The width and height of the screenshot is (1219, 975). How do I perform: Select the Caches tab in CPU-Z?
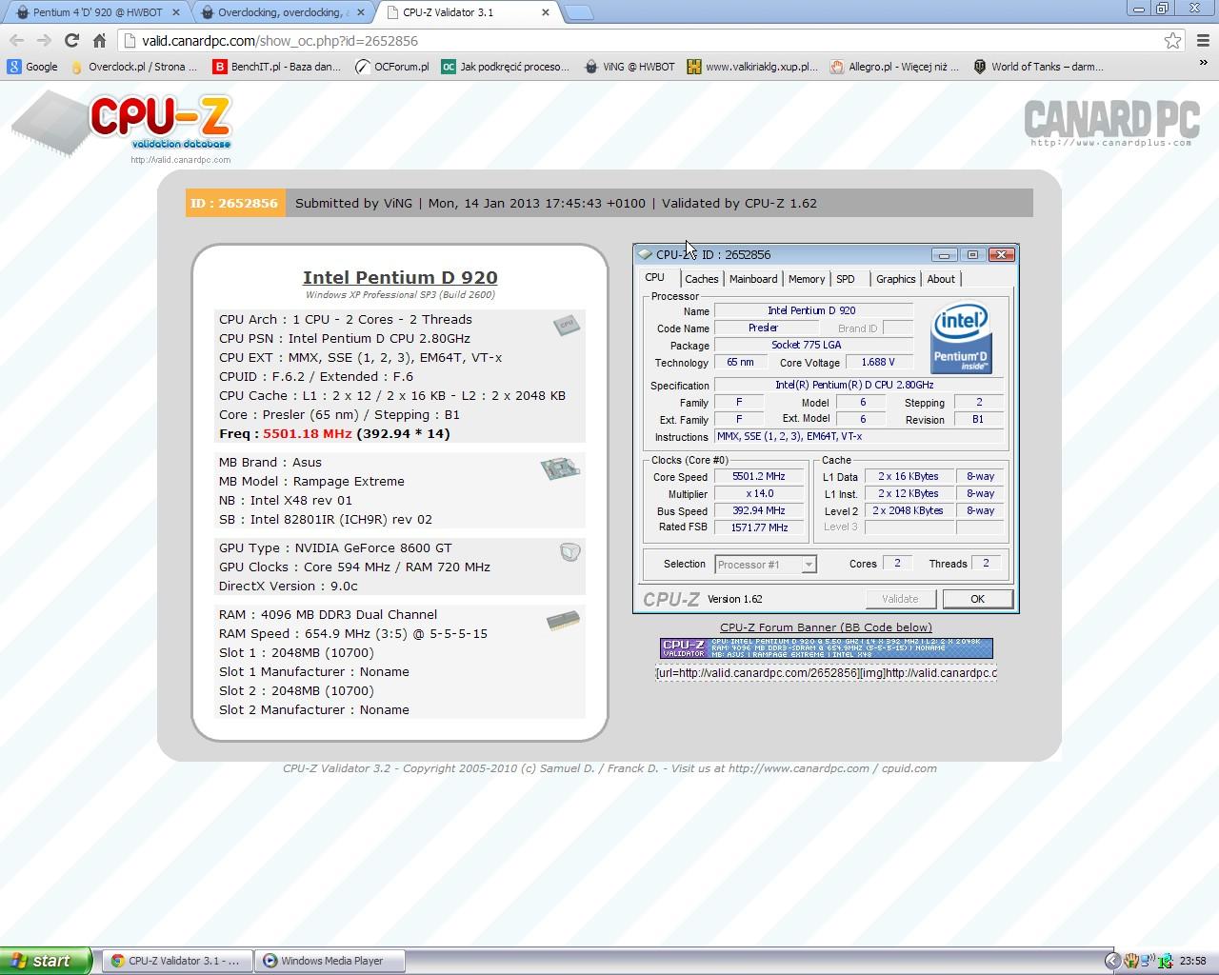click(702, 279)
